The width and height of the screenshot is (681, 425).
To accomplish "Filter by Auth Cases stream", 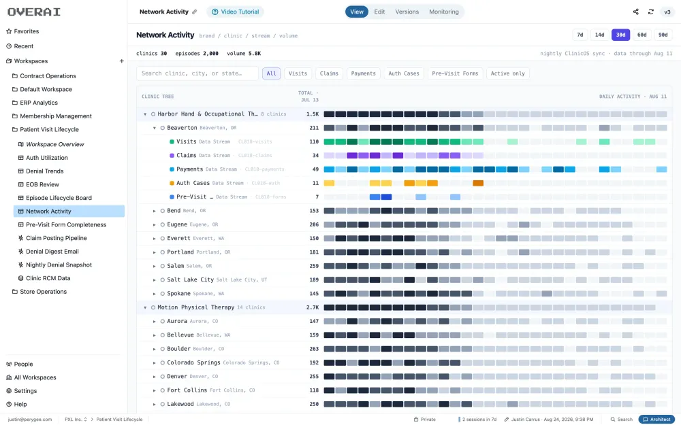I will [x=404, y=73].
